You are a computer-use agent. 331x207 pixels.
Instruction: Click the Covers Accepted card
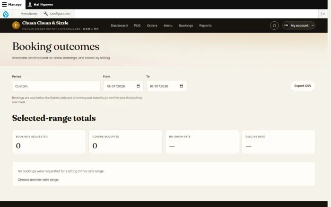coord(126,142)
